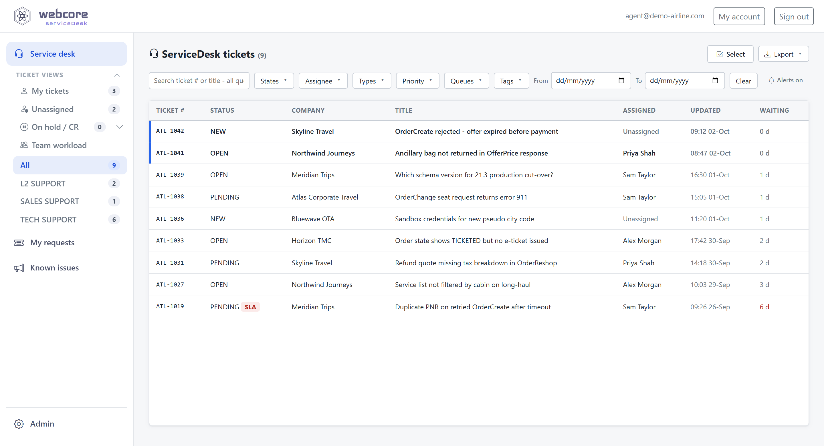Sort by the TICKET # column header
Image resolution: width=824 pixels, height=446 pixels.
[170, 110]
